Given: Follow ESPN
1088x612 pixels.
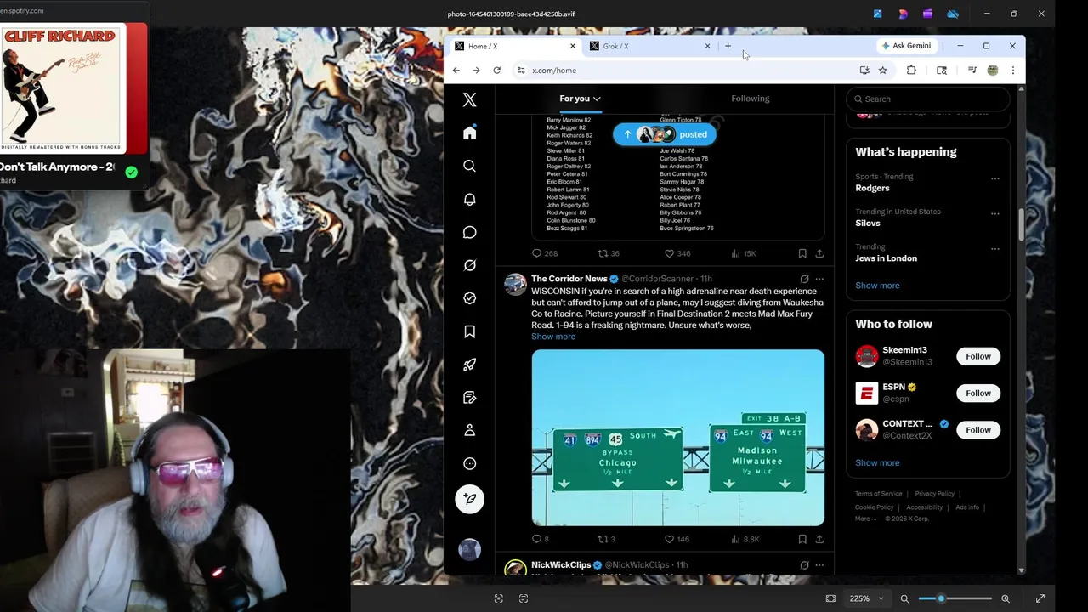Looking at the screenshot, I should click(977, 393).
